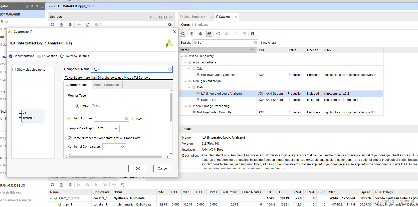This screenshot has width=418, height=207.
Task: Select the ILA (Integrated Logic Analyzer) row
Action: [281, 94]
